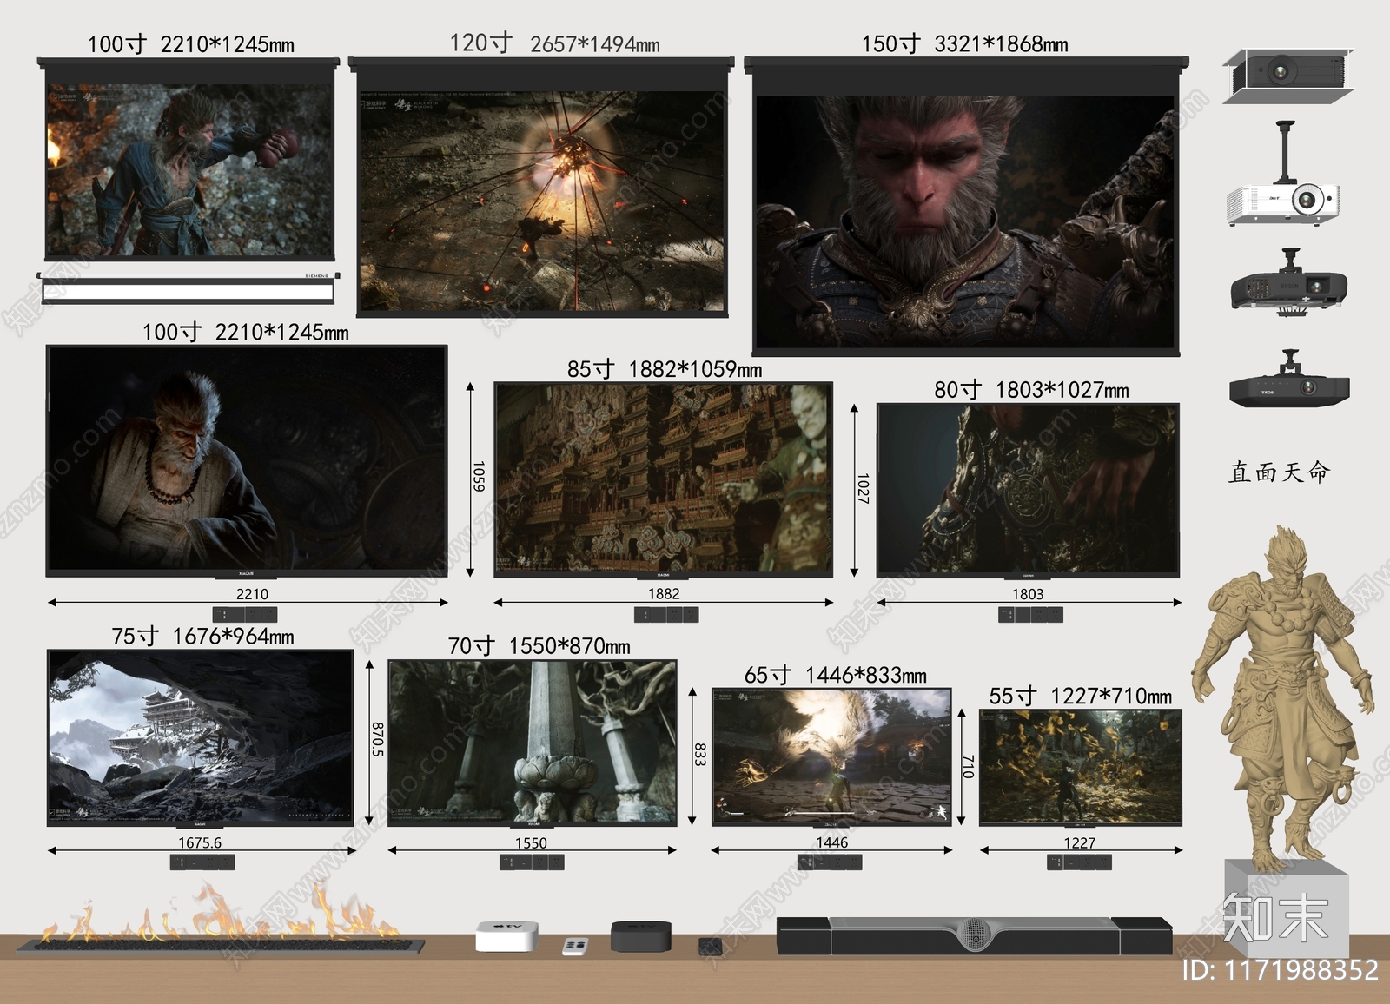Viewport: 1390px width, 1004px height.
Task: Select the 55寸 TV showing golden leaves
Action: pos(1081,767)
